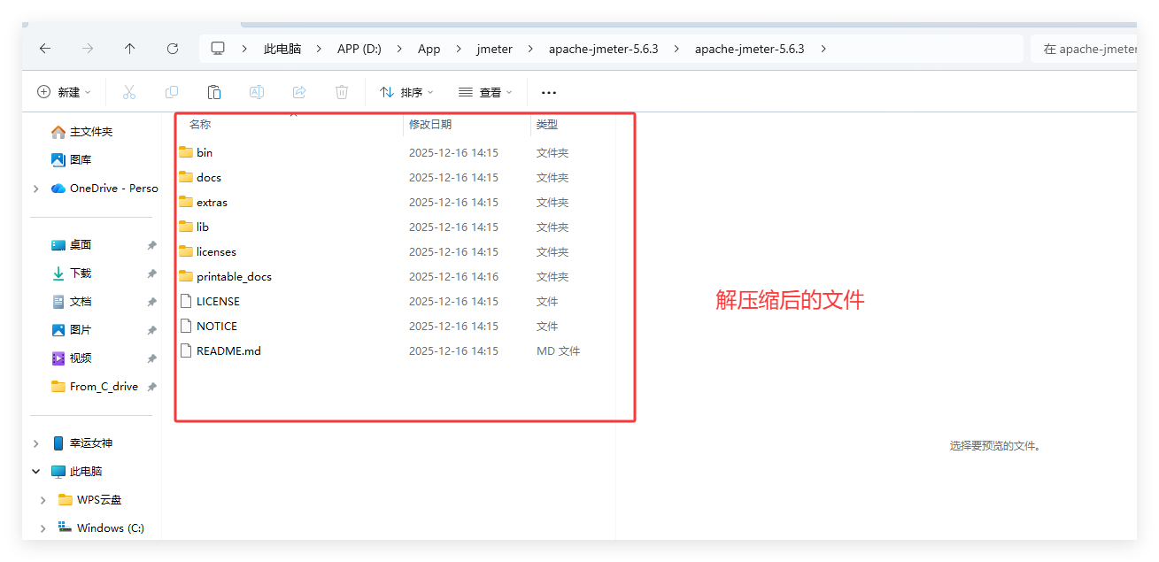Viewport: 1159px width, 562px height.
Task: Open 桌面 in the sidebar
Action: pos(81,245)
